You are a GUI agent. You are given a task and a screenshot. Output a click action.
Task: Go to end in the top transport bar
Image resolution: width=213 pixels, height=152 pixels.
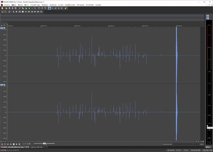[x=41, y=12]
